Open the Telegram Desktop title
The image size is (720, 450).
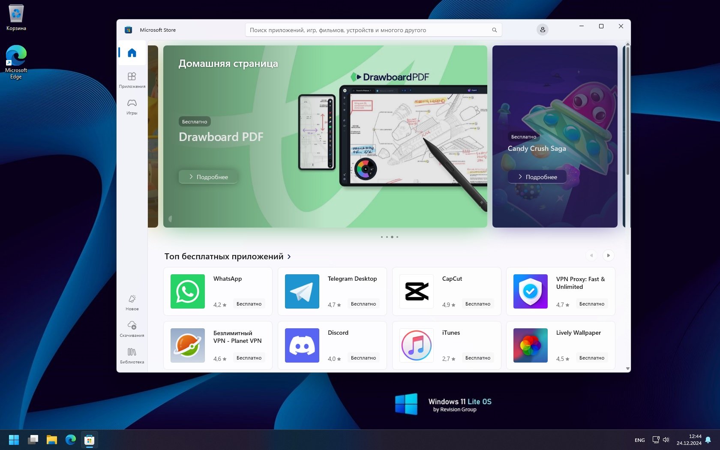coord(352,279)
